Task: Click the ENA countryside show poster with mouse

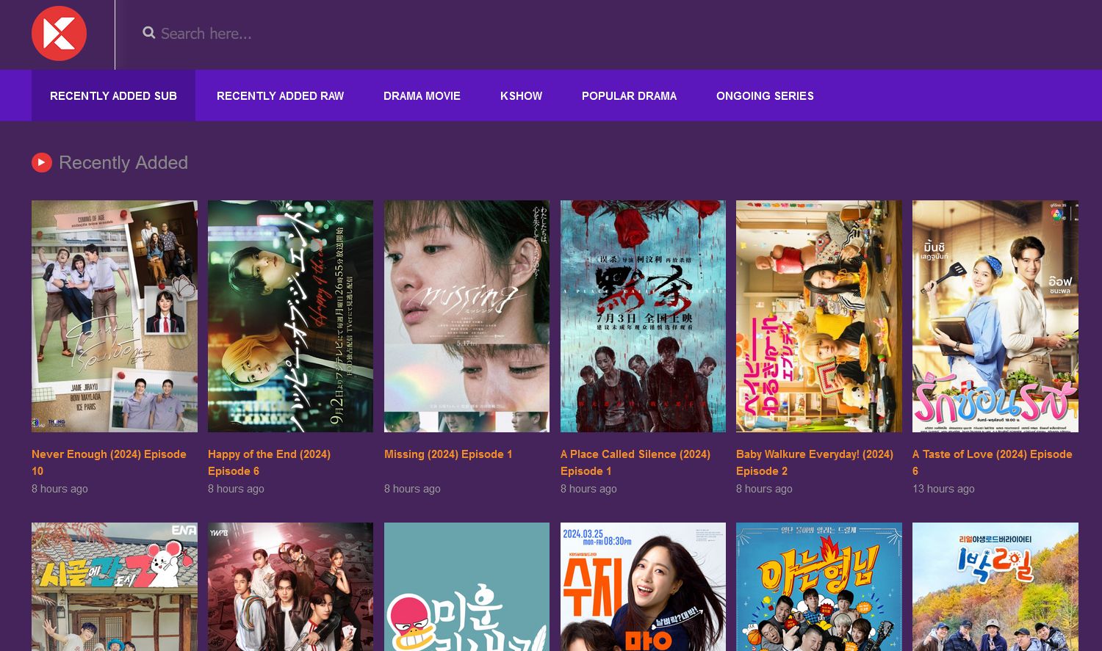Action: (x=115, y=586)
